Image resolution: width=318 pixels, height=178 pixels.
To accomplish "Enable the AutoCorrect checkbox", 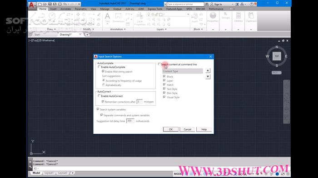I will pyautogui.click(x=99, y=96).
